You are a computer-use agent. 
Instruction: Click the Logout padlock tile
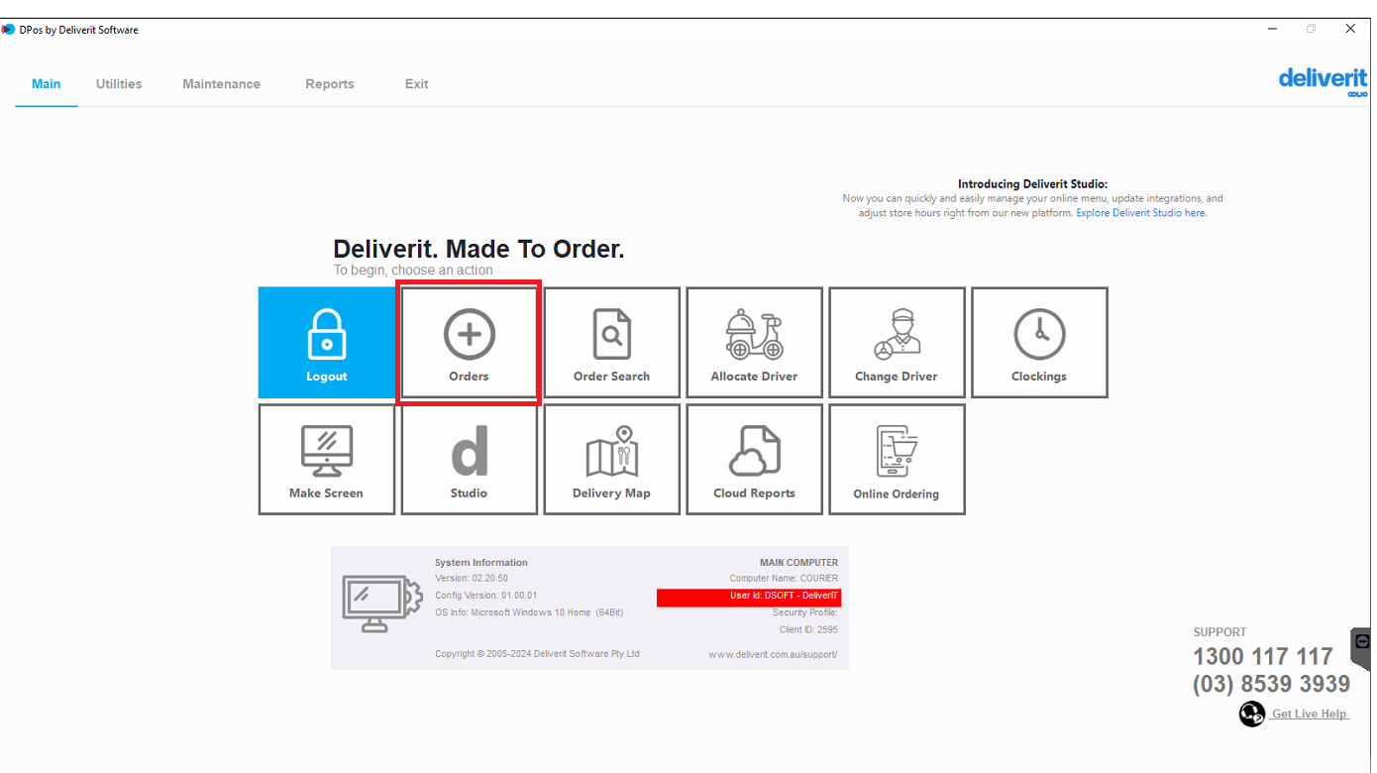(326, 343)
